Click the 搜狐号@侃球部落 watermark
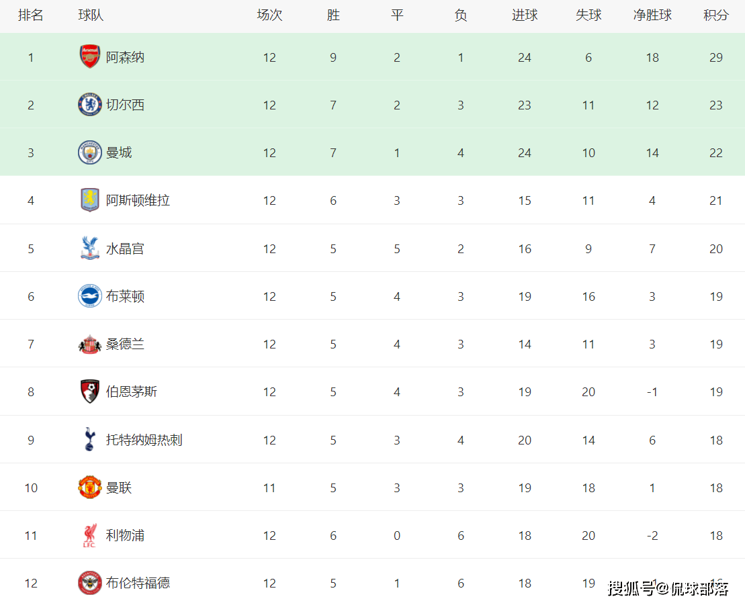 [668, 589]
